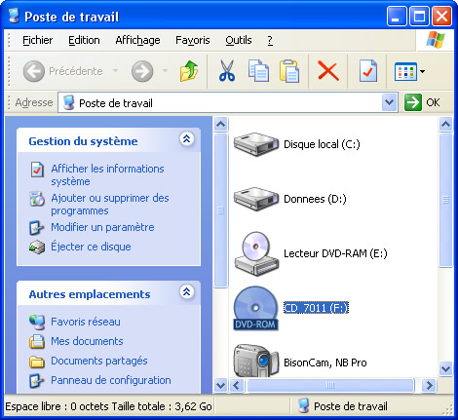458x420 pixels.
Task: Collapse the Gestion du système panel
Action: [x=187, y=139]
